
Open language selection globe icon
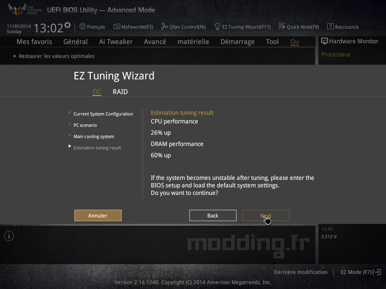tap(83, 26)
